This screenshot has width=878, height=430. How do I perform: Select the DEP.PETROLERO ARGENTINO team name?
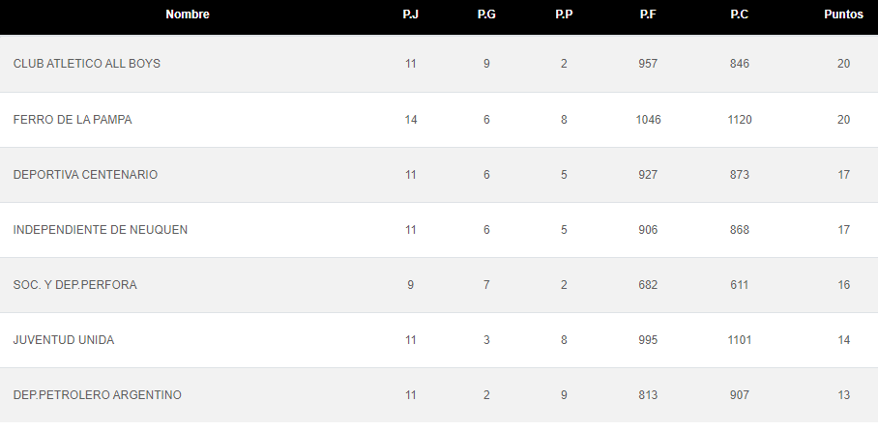[x=98, y=395]
